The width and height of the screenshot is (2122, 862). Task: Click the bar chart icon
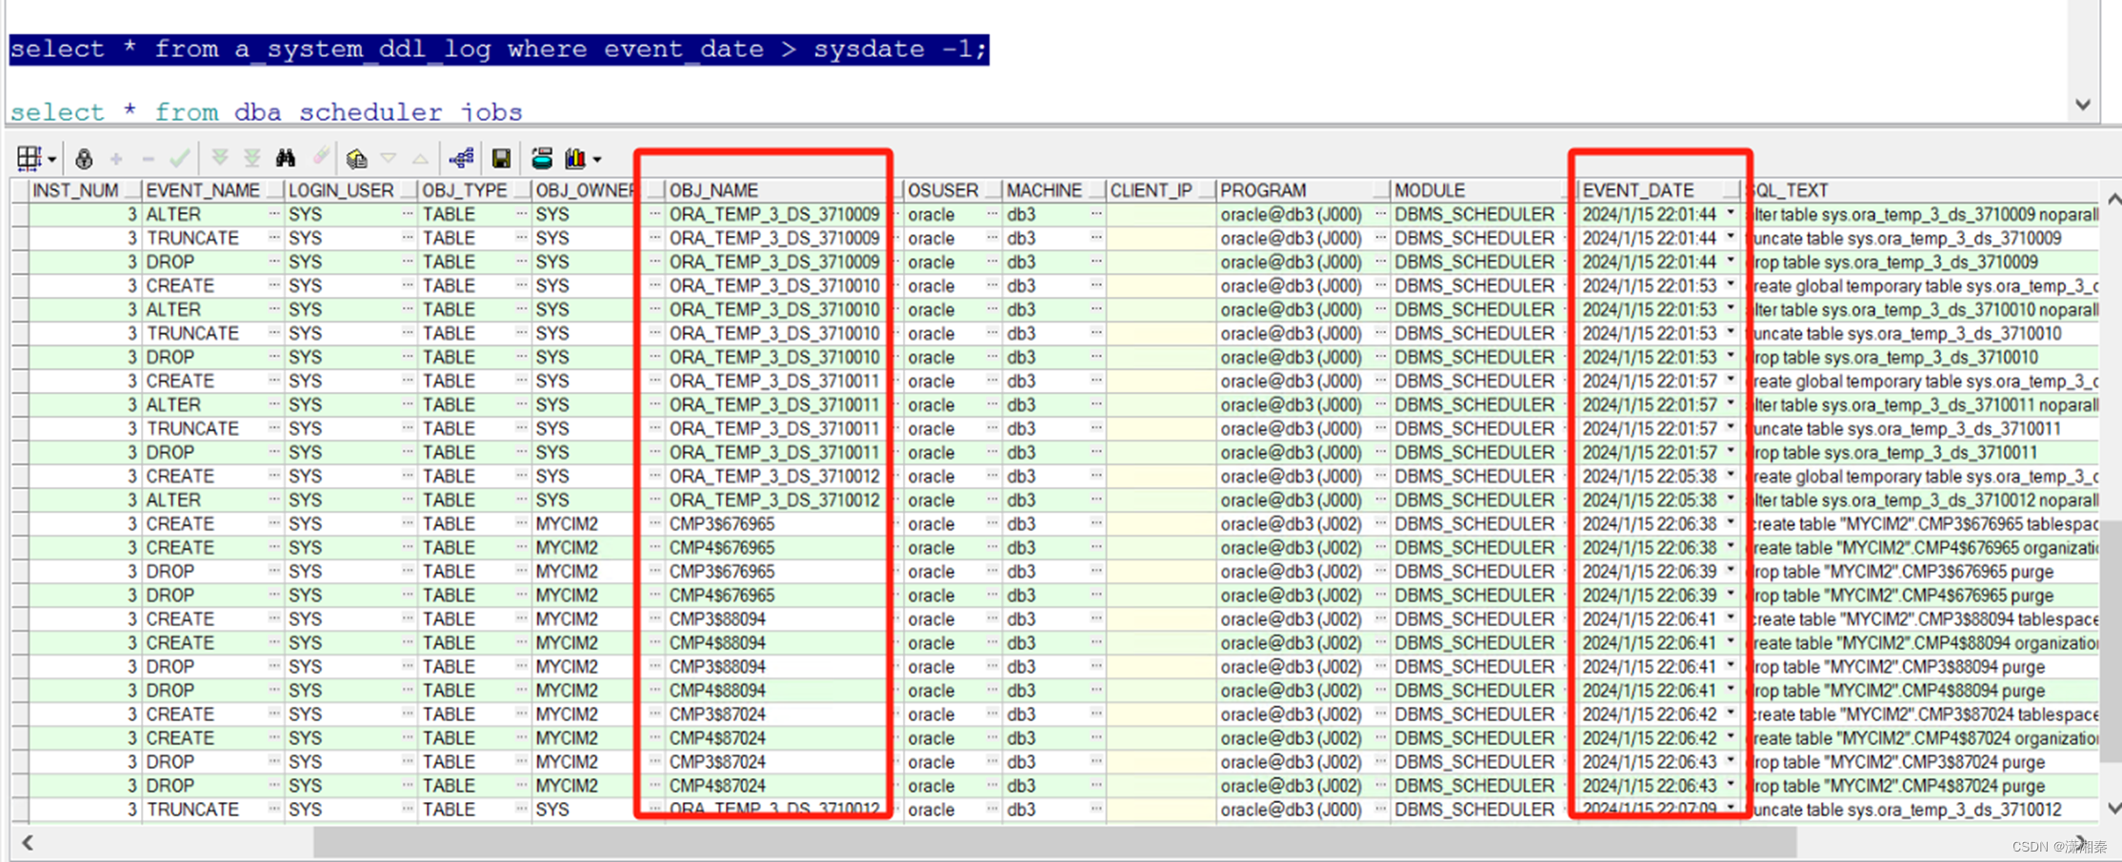click(x=575, y=158)
